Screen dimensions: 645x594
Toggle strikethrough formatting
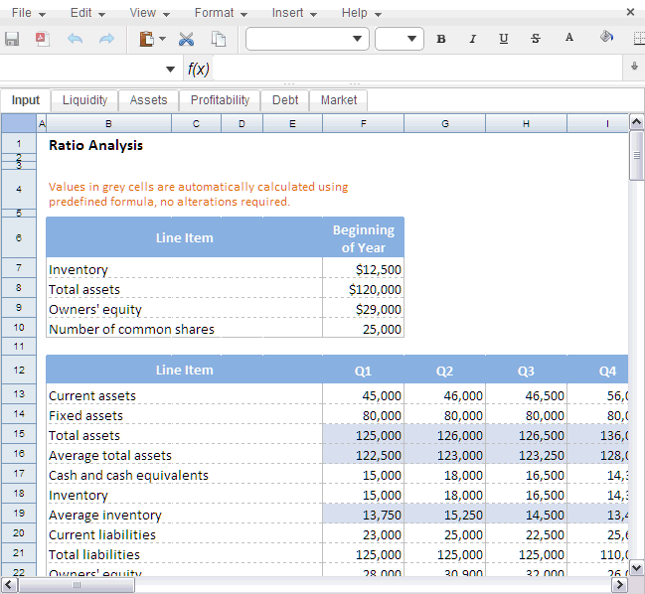pos(535,39)
